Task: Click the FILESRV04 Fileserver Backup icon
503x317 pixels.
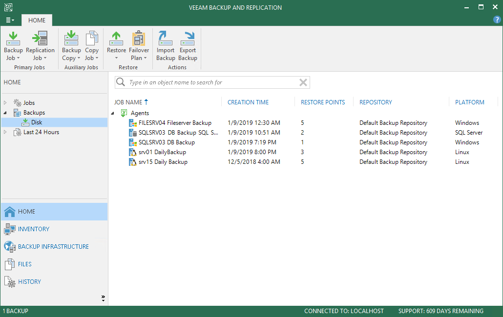Action: point(132,123)
